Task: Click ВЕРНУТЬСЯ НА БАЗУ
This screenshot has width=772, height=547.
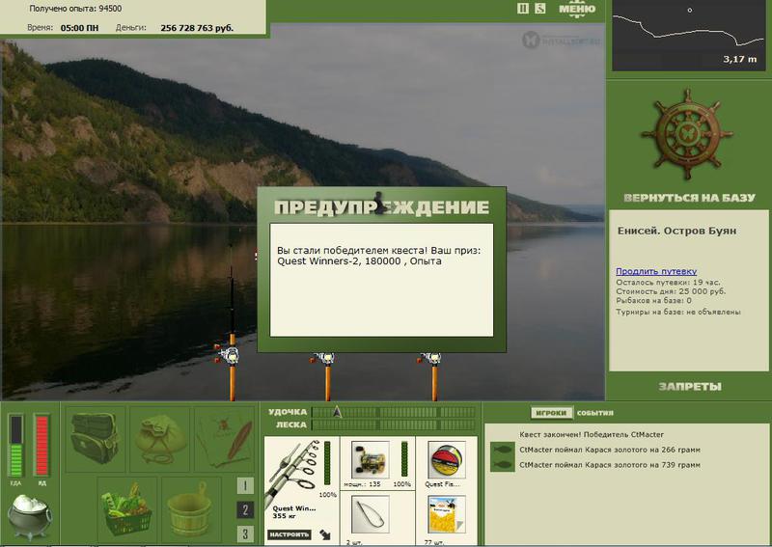Action: pyautogui.click(x=689, y=198)
